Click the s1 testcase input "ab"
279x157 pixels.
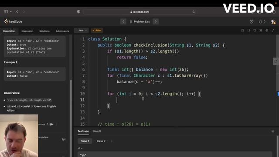[x=175, y=154]
